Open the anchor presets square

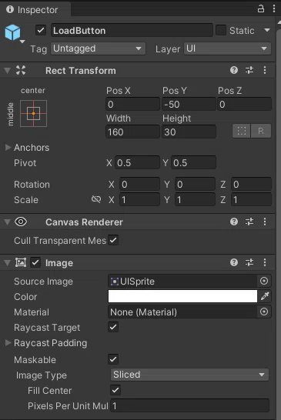coord(34,113)
